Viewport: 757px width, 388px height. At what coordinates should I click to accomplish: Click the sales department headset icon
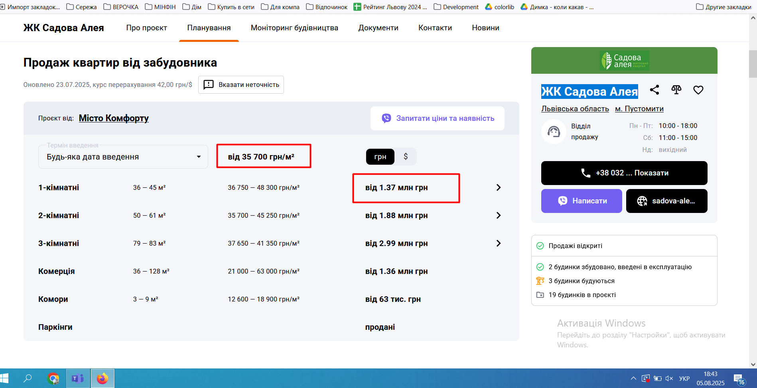point(554,131)
